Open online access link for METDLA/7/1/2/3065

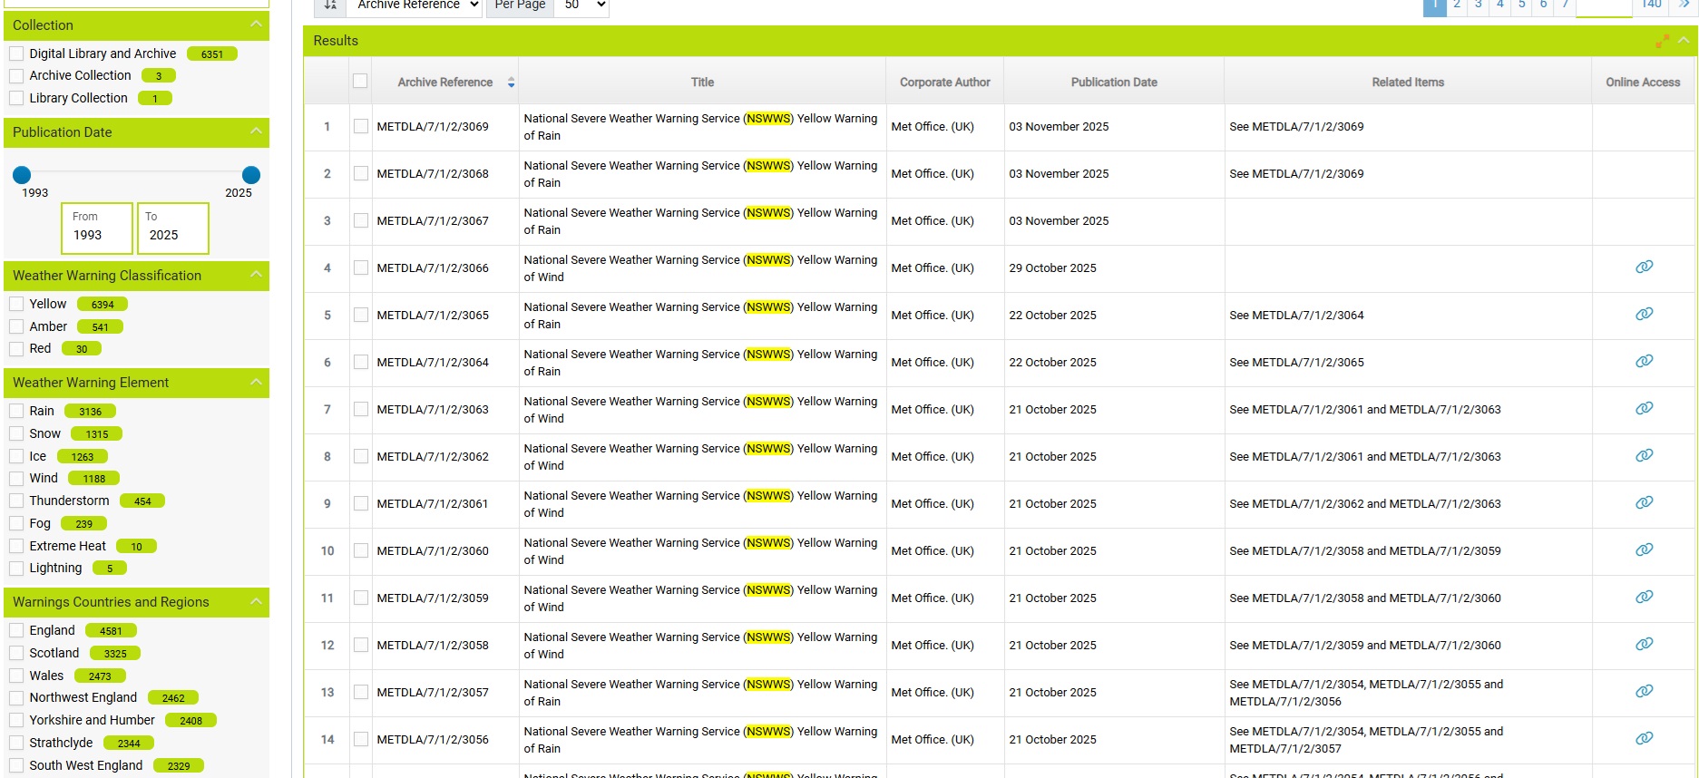tap(1643, 314)
